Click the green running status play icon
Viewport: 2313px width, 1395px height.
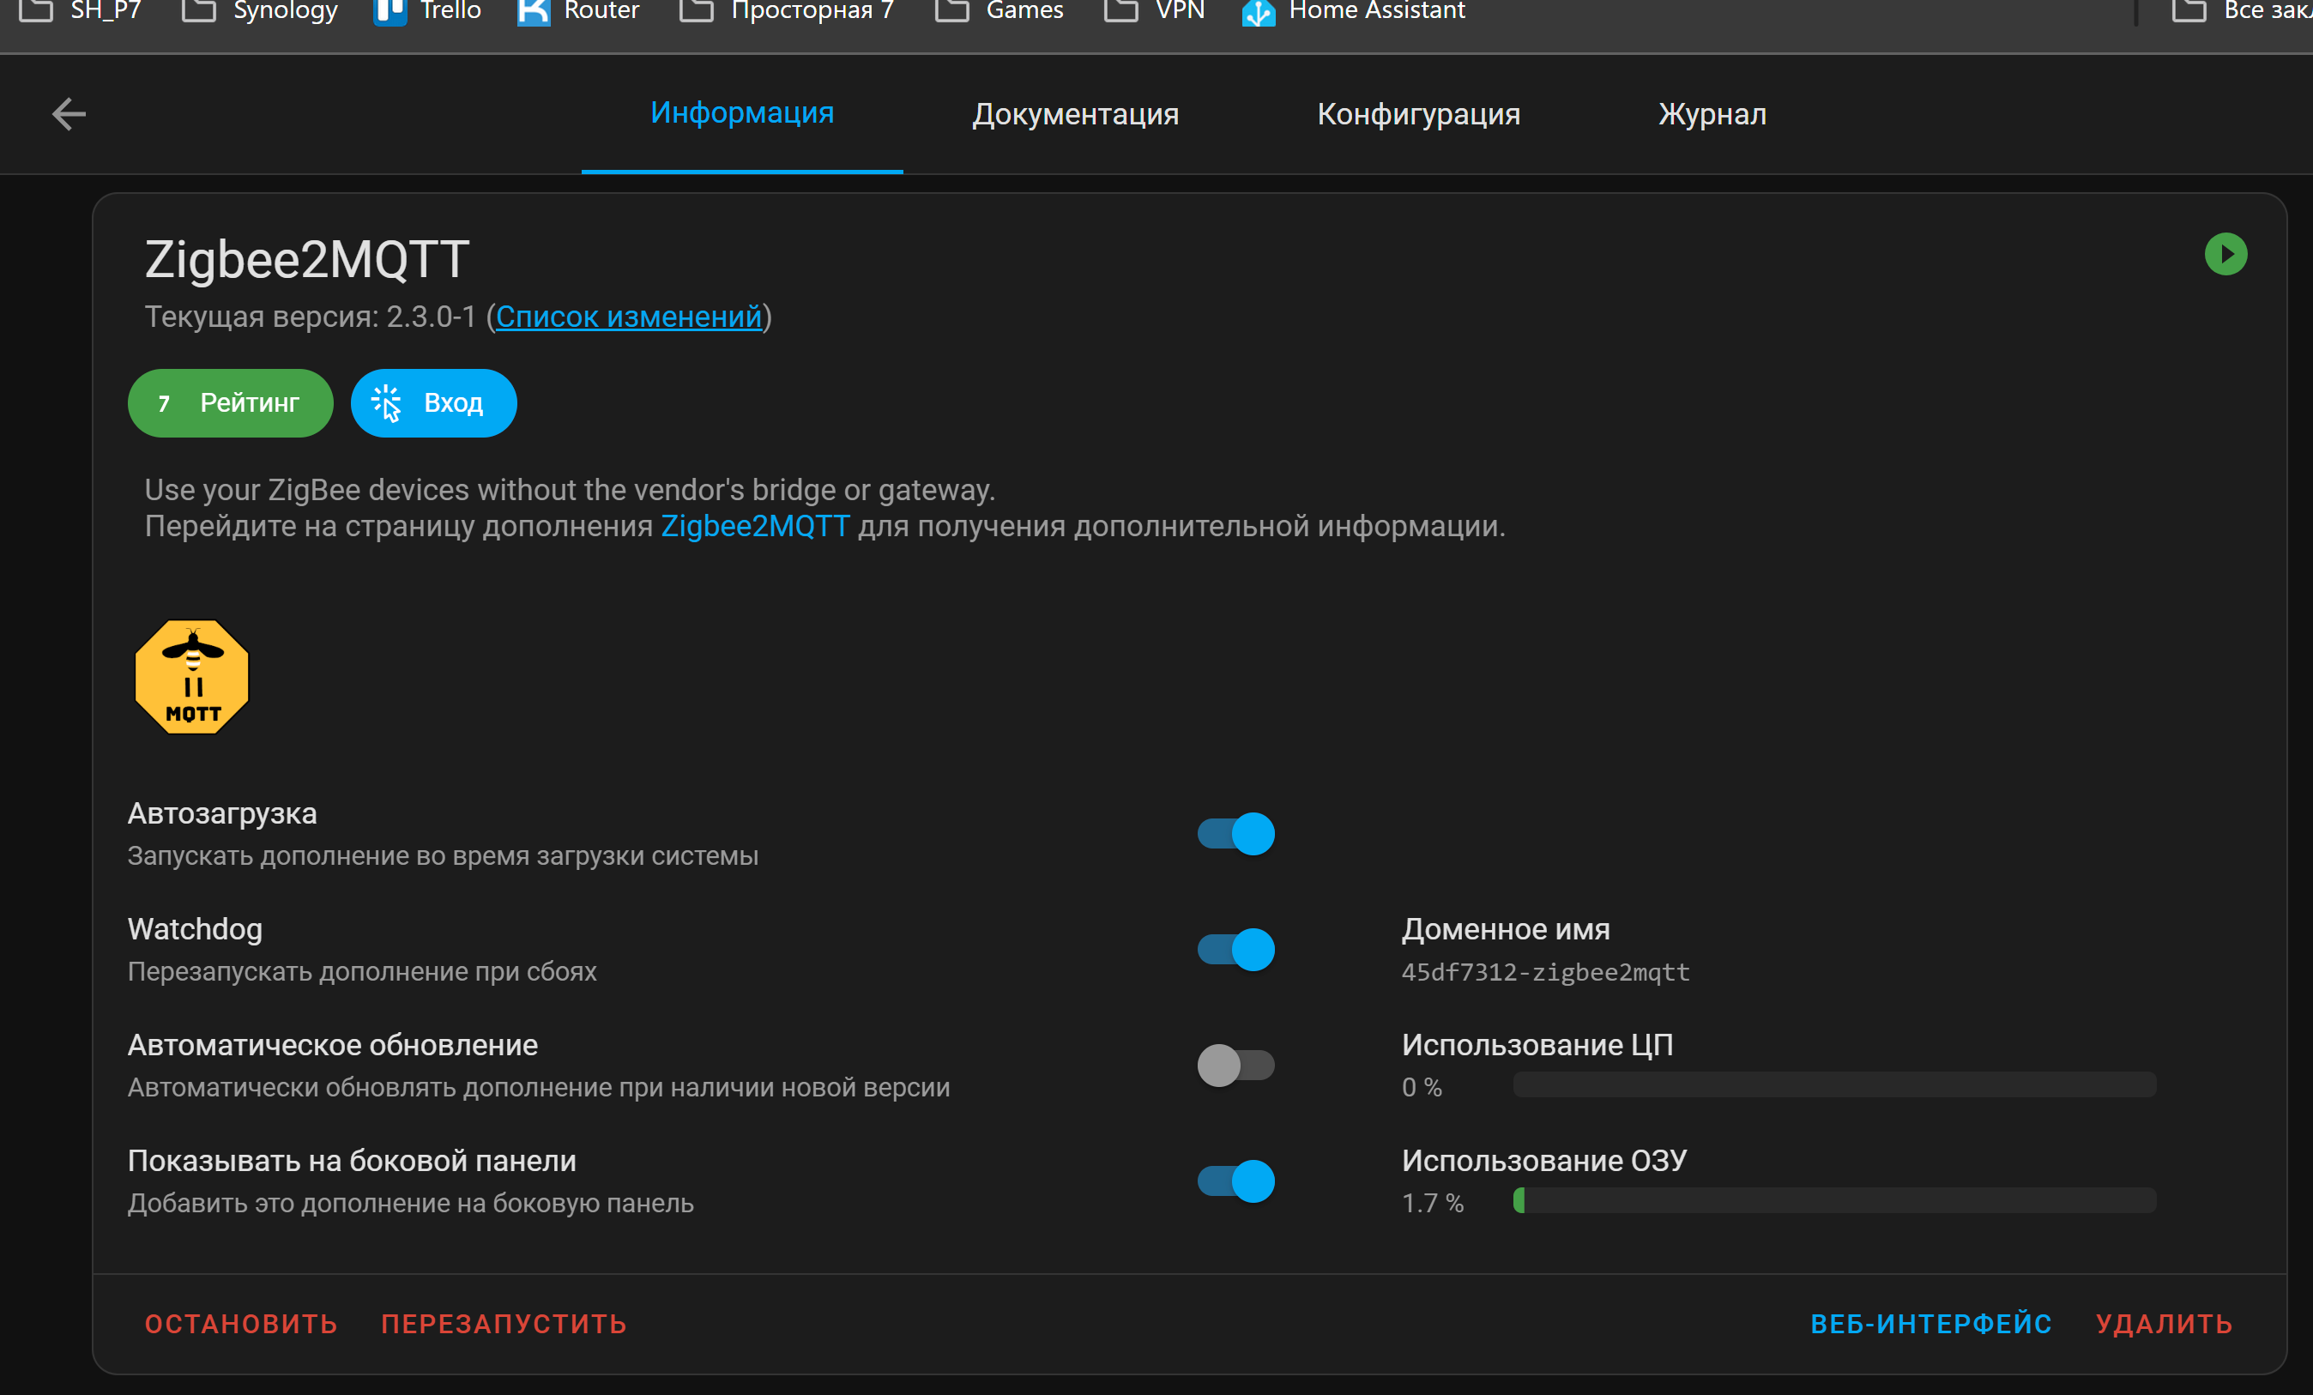pyautogui.click(x=2225, y=255)
